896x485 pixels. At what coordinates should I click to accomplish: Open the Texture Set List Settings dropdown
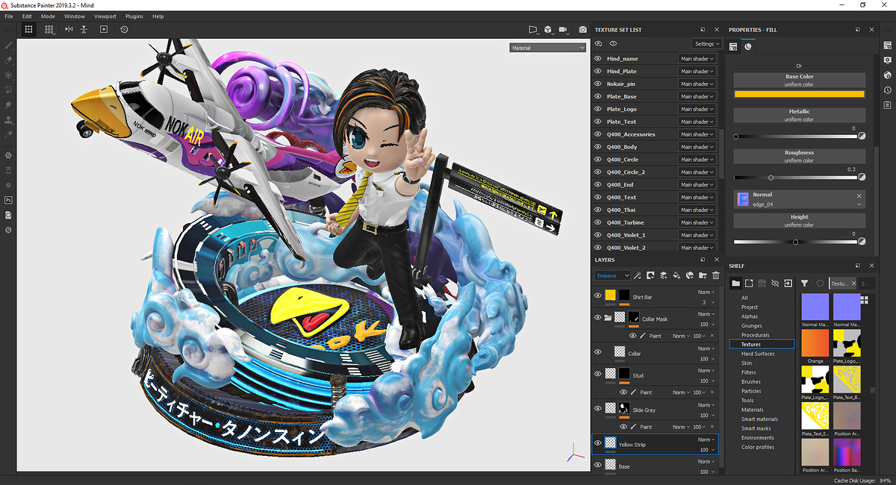point(706,44)
